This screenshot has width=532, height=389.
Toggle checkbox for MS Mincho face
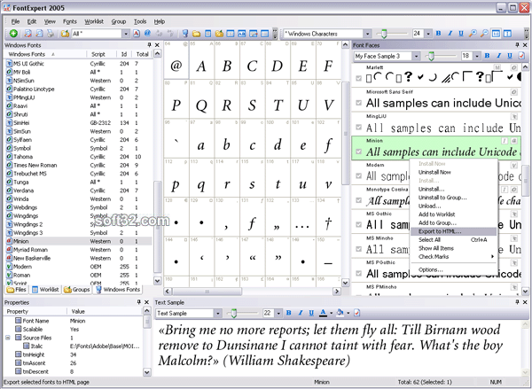coord(358,249)
